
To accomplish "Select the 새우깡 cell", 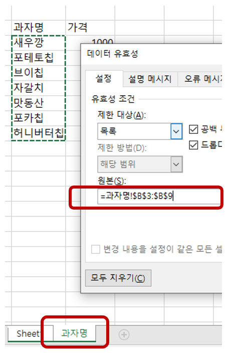I will pos(39,43).
